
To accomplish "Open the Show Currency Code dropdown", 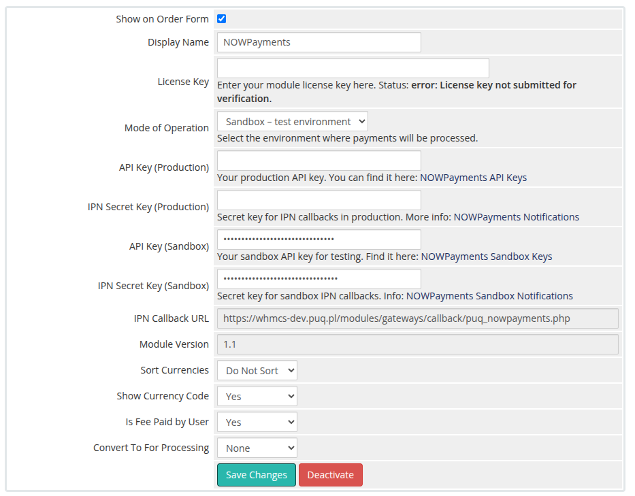I will (257, 397).
